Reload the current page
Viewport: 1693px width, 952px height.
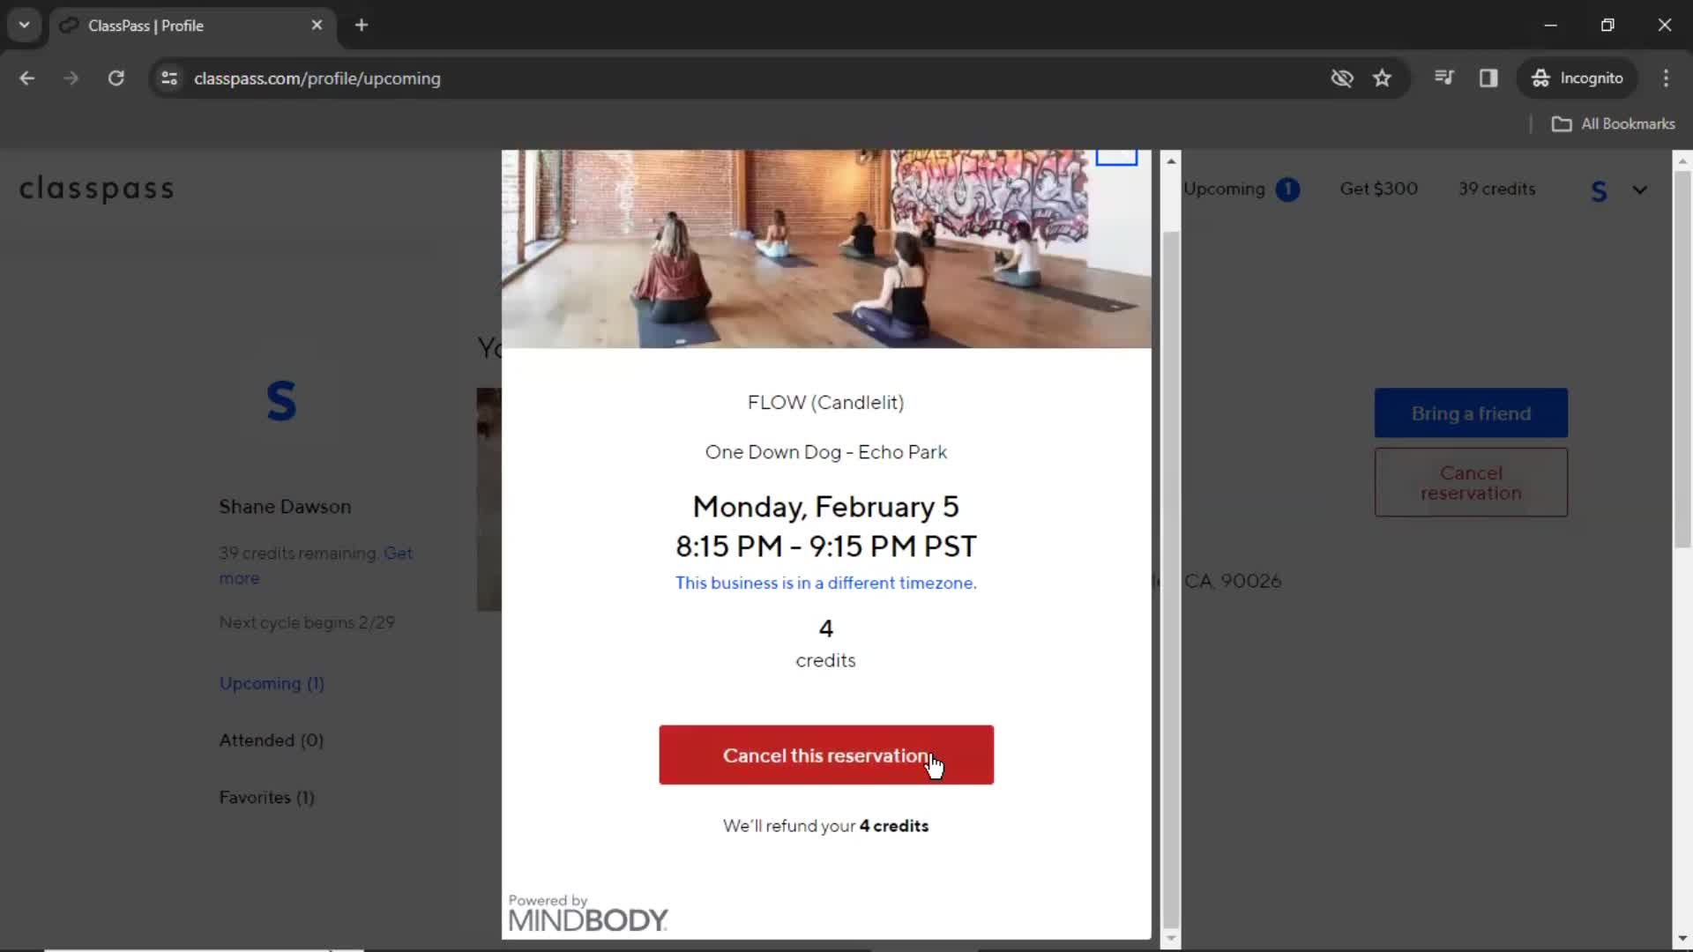116,78
